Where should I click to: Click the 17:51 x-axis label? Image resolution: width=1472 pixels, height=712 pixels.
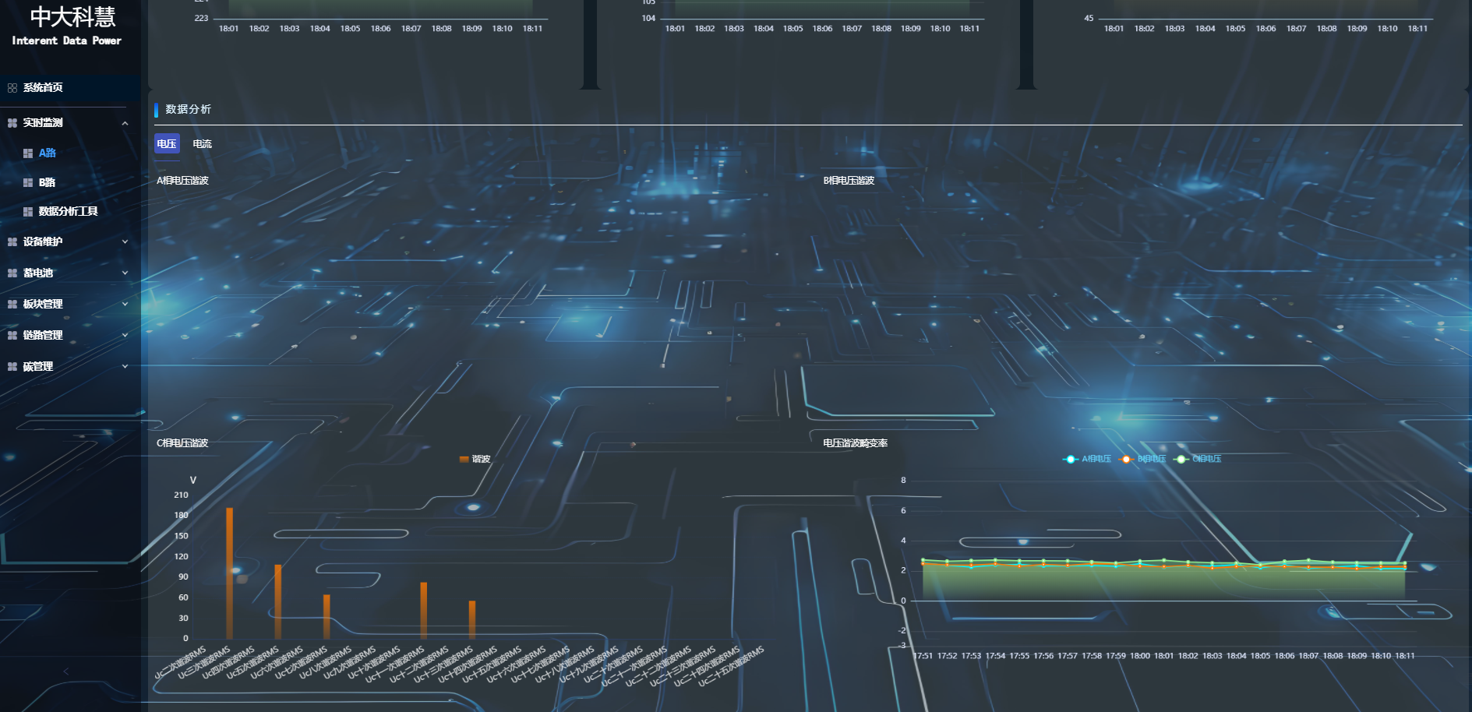pos(923,656)
